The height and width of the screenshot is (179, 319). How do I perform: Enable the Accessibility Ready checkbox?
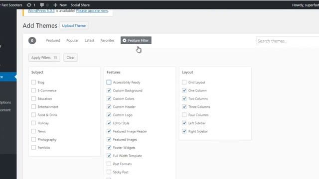tap(109, 82)
